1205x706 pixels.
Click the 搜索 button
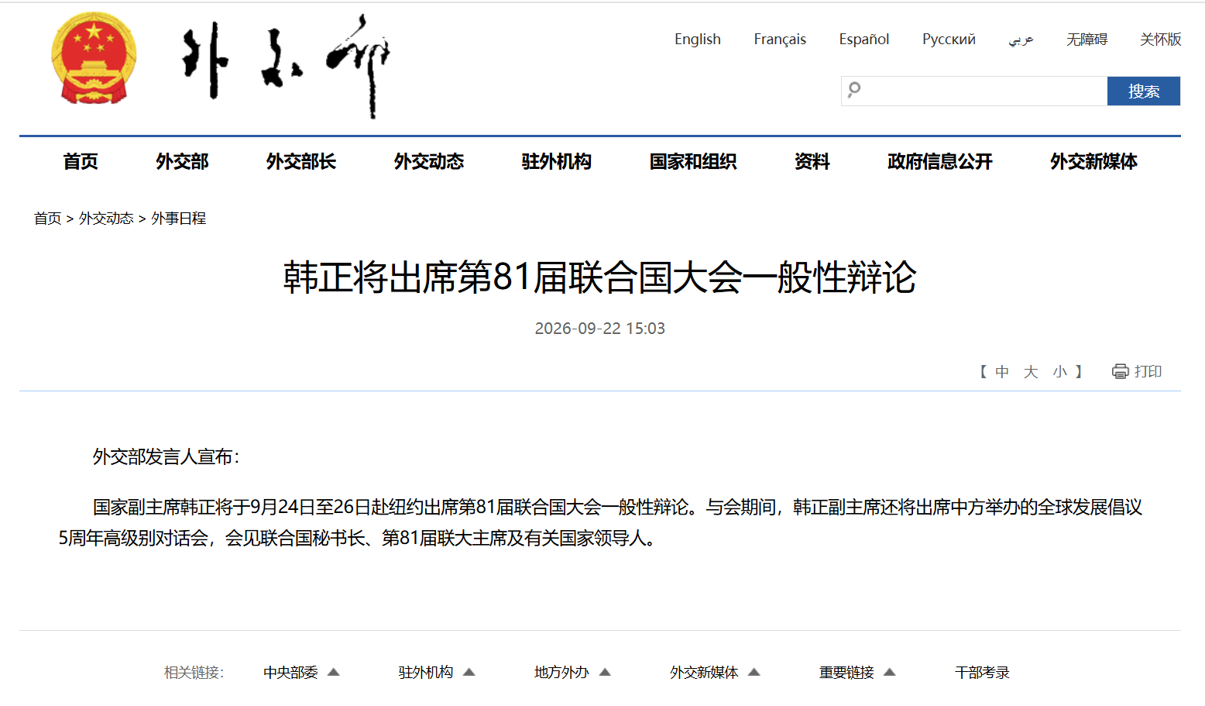point(1144,91)
